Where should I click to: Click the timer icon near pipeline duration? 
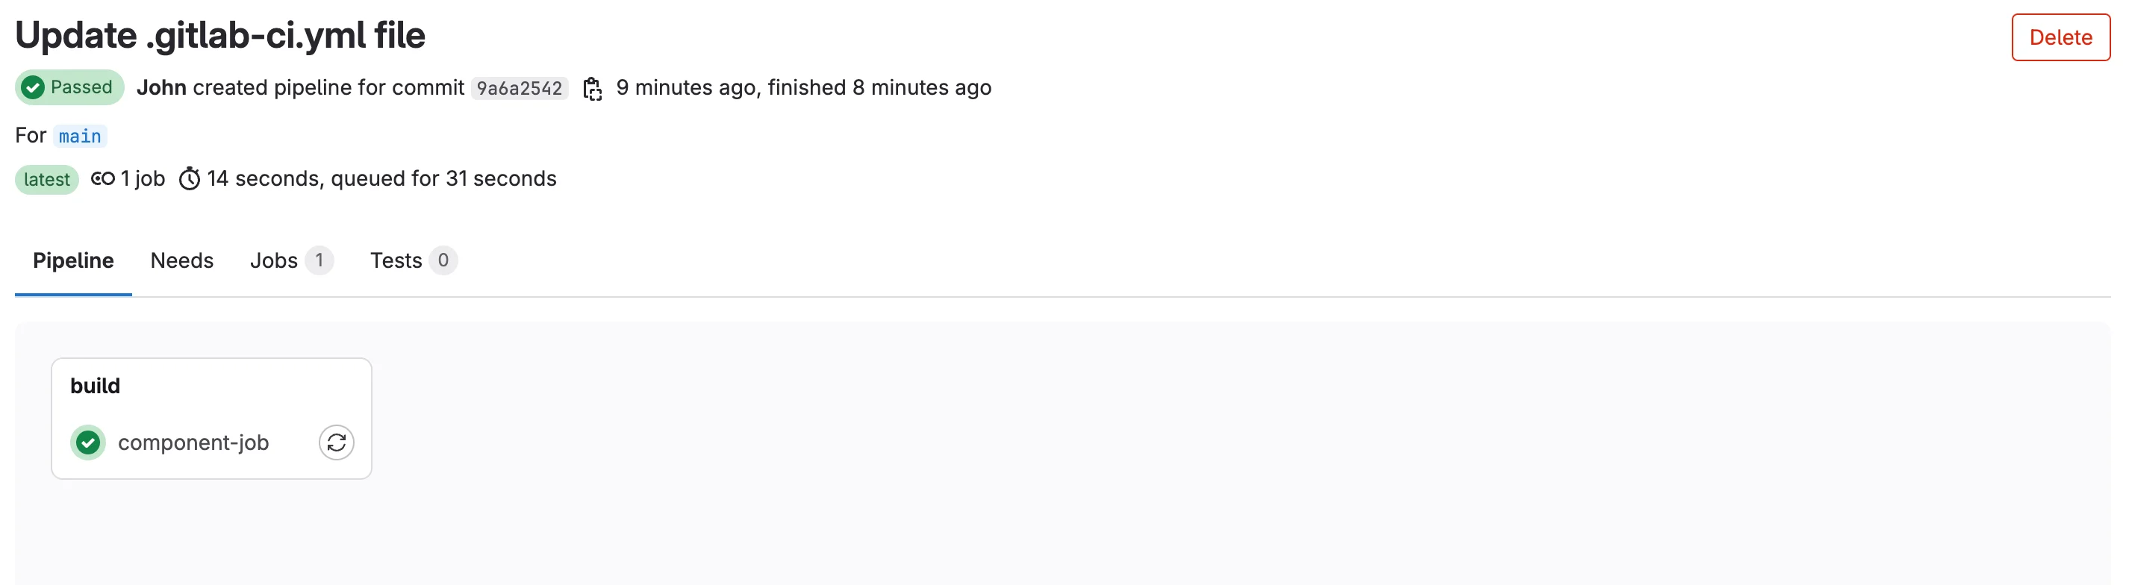click(x=190, y=179)
